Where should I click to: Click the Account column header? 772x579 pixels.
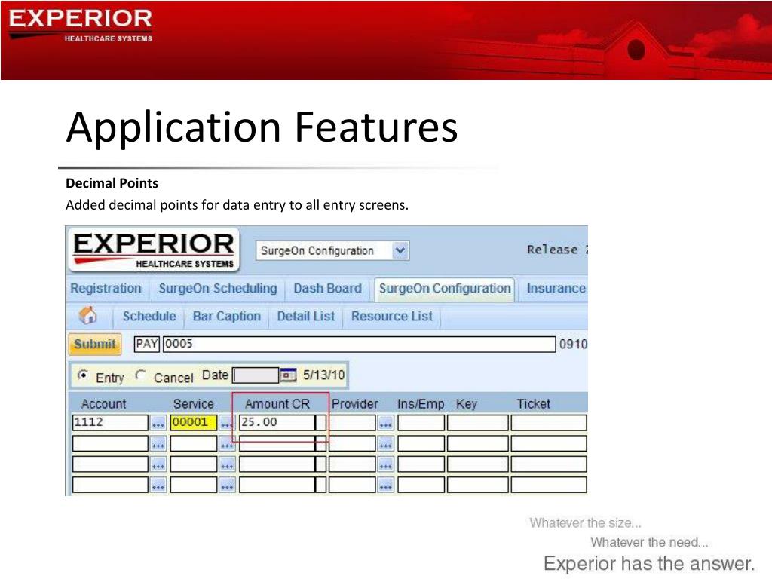(x=103, y=404)
